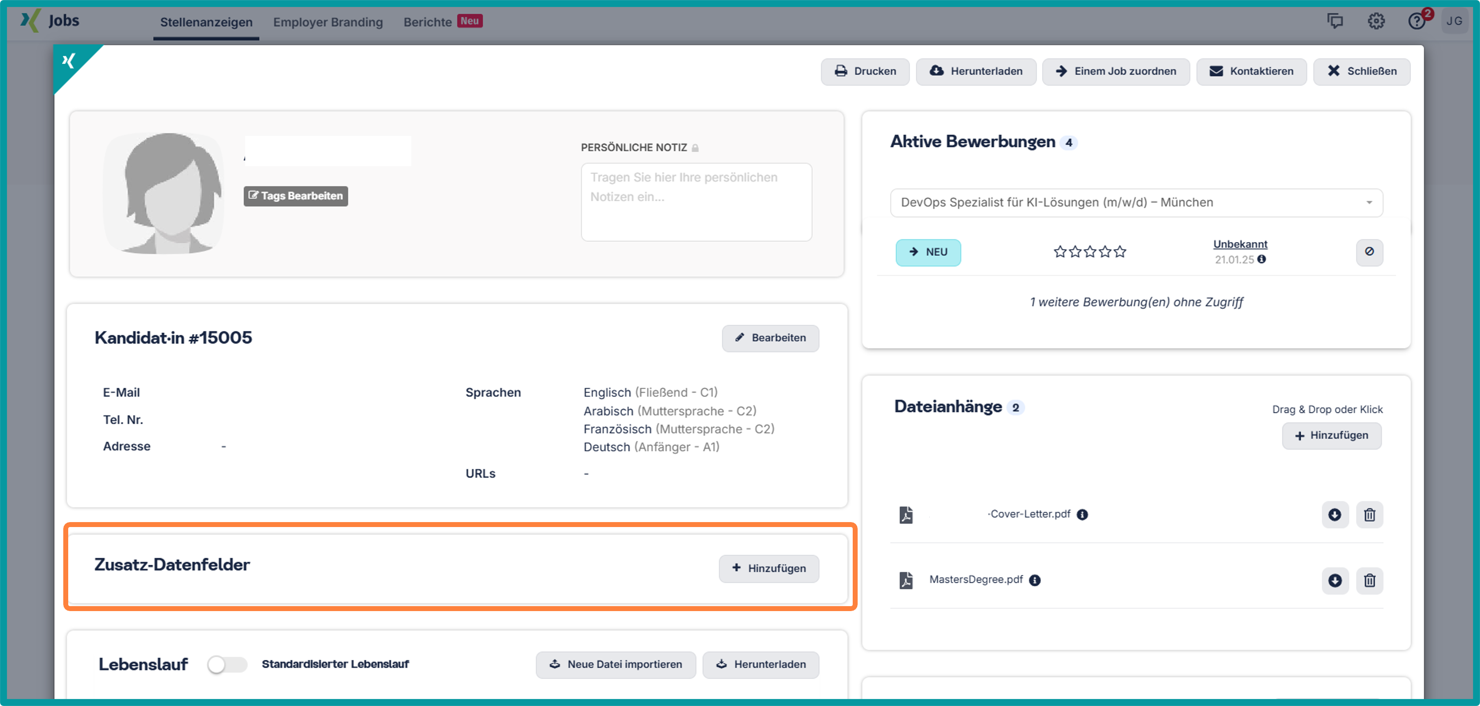Show info icon beside Cover-Letter.pdf
The width and height of the screenshot is (1480, 706).
[x=1083, y=515]
